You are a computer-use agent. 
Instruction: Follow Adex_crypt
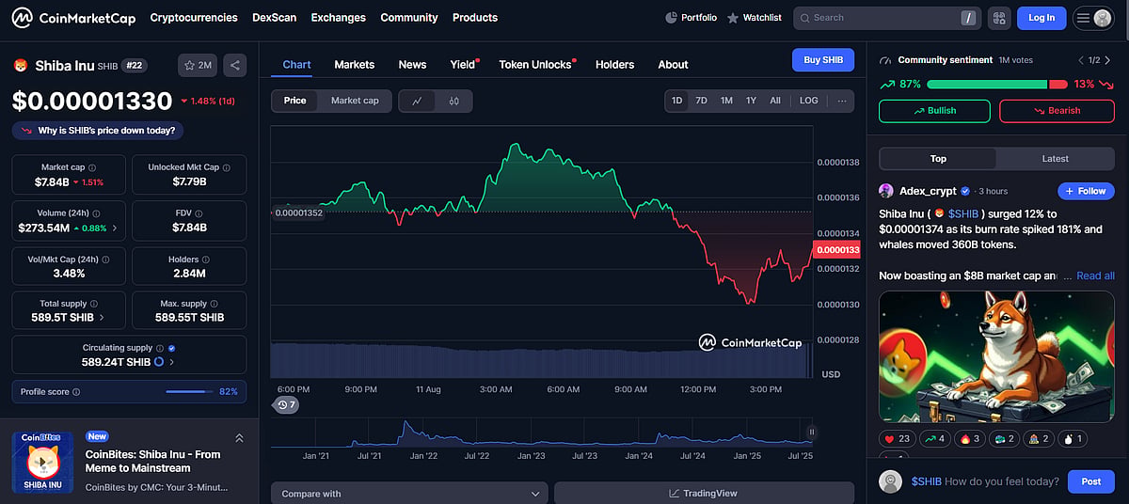[x=1086, y=191]
